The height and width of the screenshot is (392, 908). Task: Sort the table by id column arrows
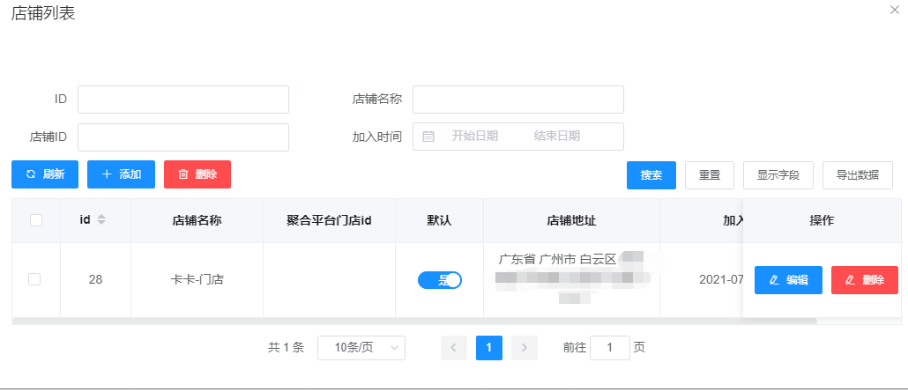pyautogui.click(x=101, y=219)
